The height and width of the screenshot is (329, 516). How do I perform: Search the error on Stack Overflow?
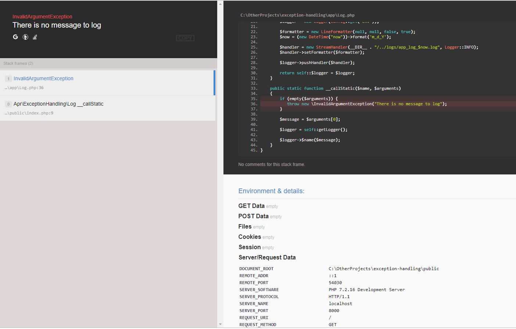click(34, 37)
